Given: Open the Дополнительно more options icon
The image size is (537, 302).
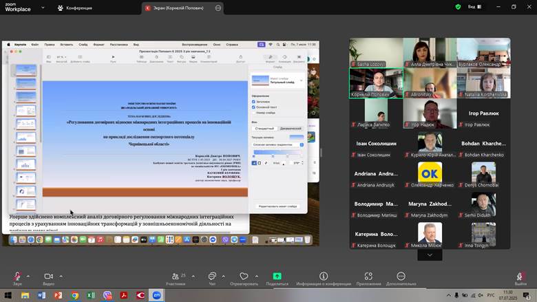Looking at the screenshot, I should [x=401, y=276].
